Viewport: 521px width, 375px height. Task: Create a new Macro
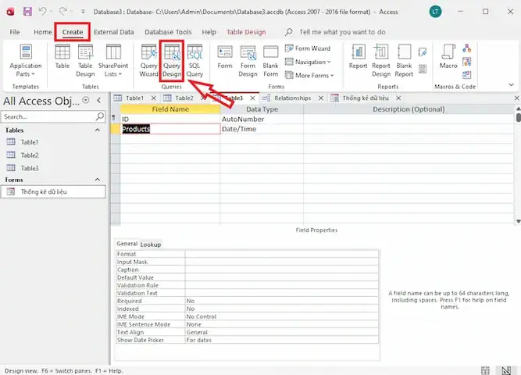pyautogui.click(x=448, y=56)
